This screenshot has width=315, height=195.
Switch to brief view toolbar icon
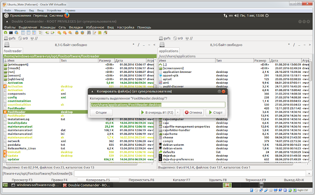tap(23, 32)
